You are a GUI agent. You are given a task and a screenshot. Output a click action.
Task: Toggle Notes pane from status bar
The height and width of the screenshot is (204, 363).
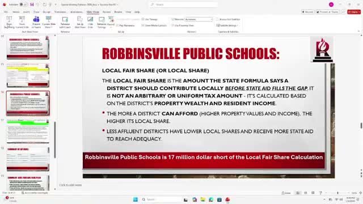tap(286, 193)
